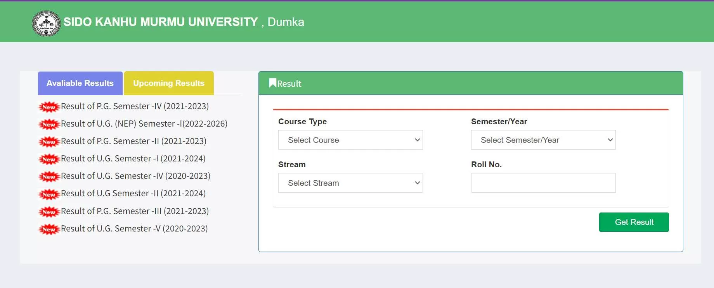
Task: Open the Select Course dropdown
Action: (350, 140)
